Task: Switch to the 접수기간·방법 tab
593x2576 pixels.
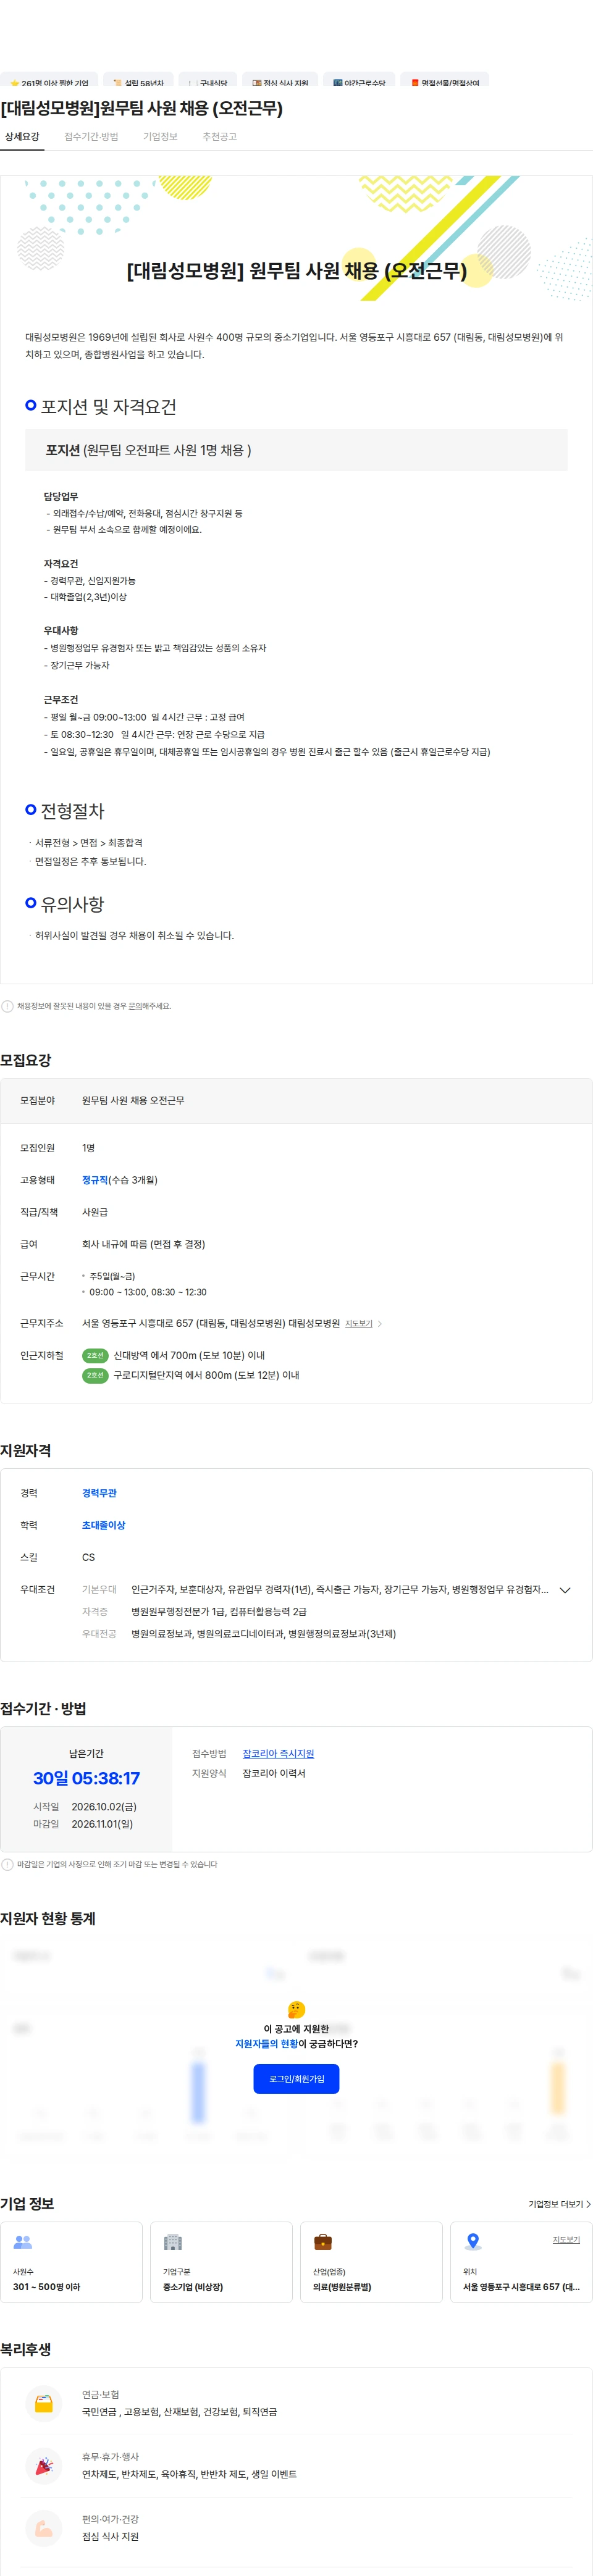Action: coord(91,136)
